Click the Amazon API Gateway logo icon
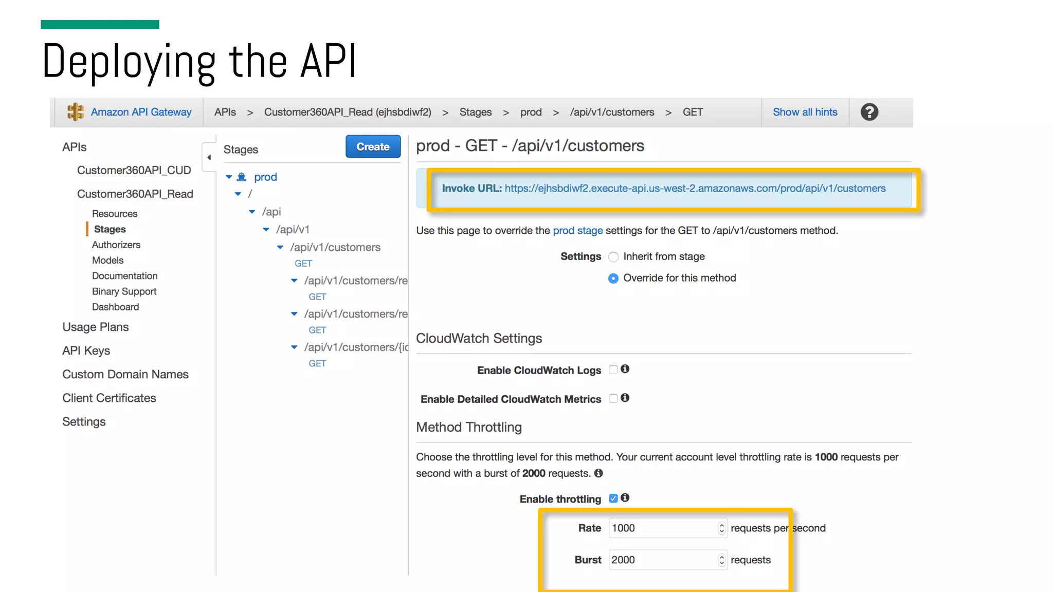The width and height of the screenshot is (1053, 592). (x=76, y=112)
